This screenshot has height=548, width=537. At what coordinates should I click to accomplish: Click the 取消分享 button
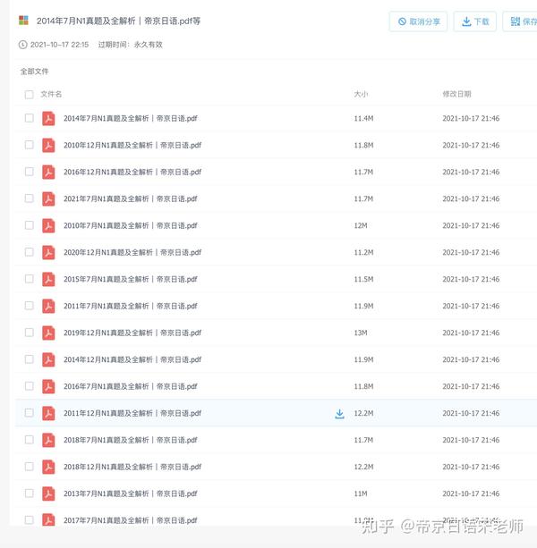[x=418, y=21]
